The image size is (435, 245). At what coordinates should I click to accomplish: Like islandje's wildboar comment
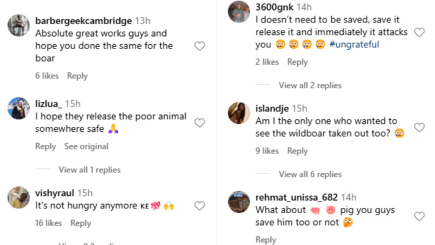[x=419, y=127]
